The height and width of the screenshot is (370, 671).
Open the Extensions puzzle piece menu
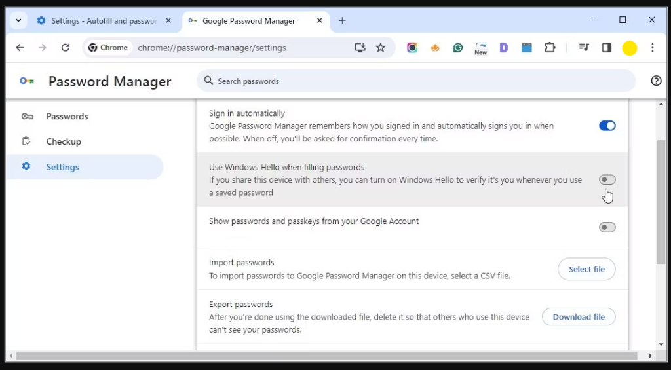tap(550, 48)
